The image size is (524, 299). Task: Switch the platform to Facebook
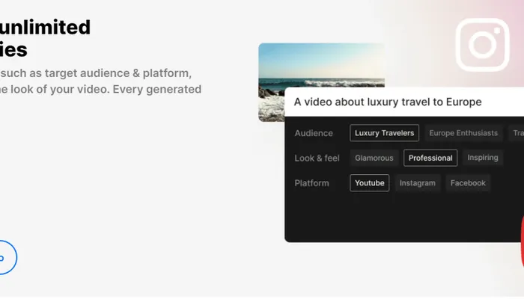tap(468, 183)
